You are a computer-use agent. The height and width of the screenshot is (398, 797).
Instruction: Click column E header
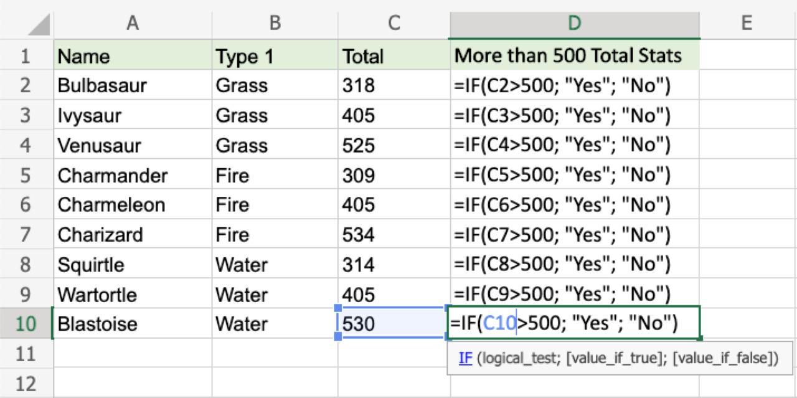(x=747, y=23)
